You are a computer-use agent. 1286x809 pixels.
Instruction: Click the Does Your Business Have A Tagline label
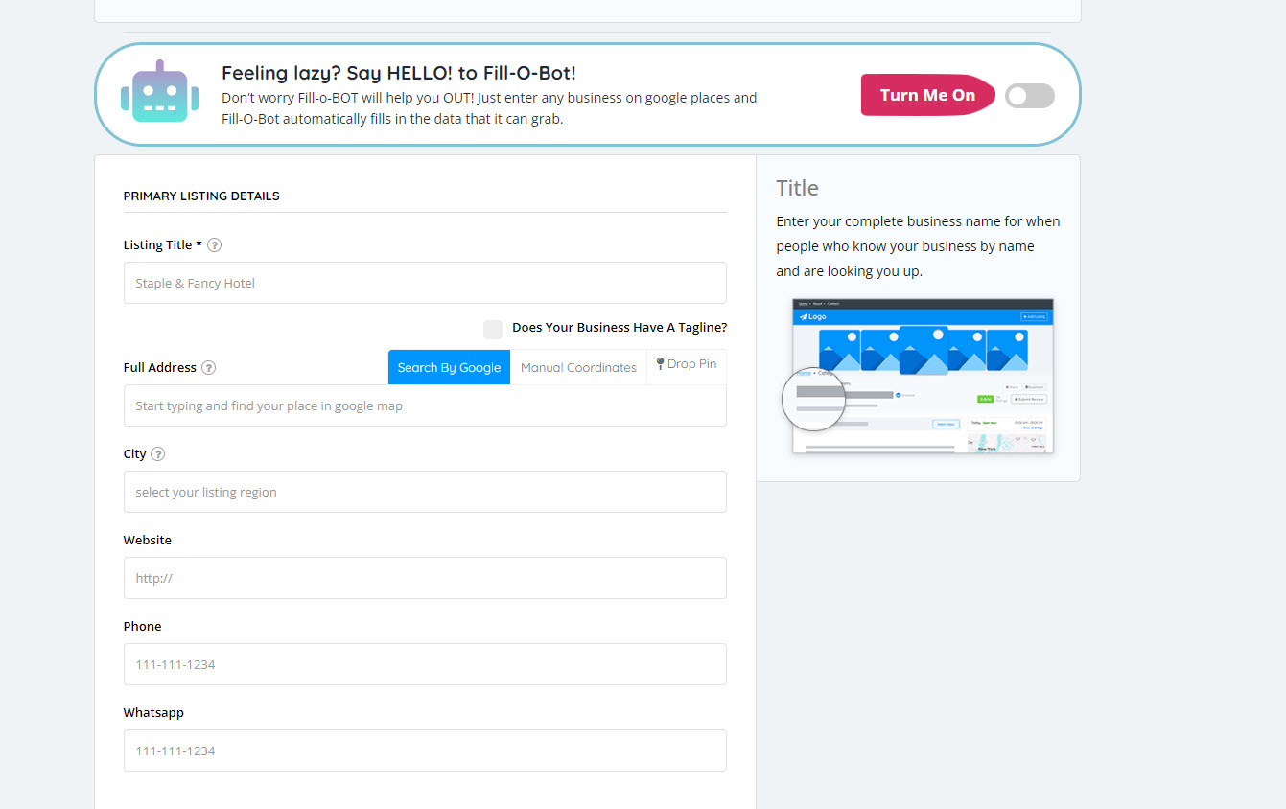click(x=620, y=328)
